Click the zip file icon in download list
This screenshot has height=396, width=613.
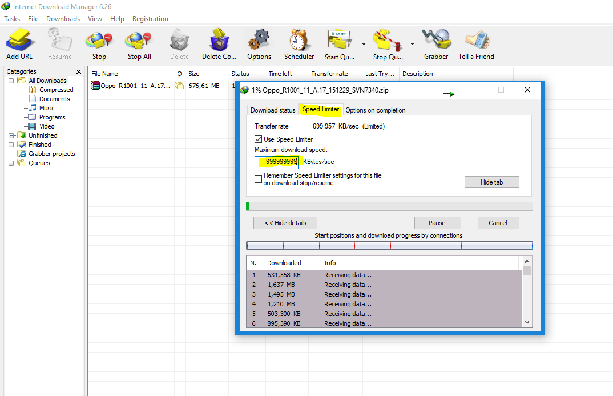point(95,85)
